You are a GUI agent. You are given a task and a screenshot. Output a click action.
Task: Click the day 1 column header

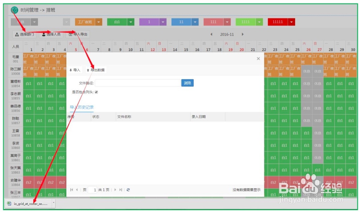[28, 47]
